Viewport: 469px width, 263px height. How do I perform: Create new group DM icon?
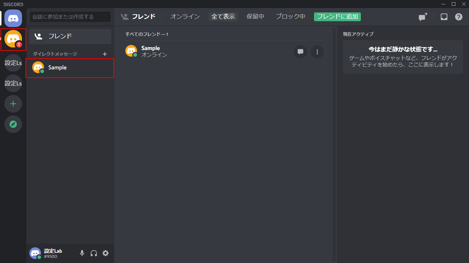pyautogui.click(x=423, y=17)
